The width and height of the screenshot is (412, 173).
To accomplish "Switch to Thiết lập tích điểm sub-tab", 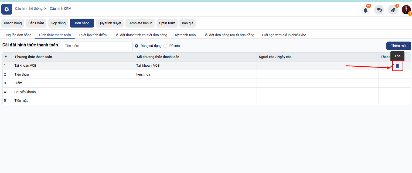I will [93, 35].
